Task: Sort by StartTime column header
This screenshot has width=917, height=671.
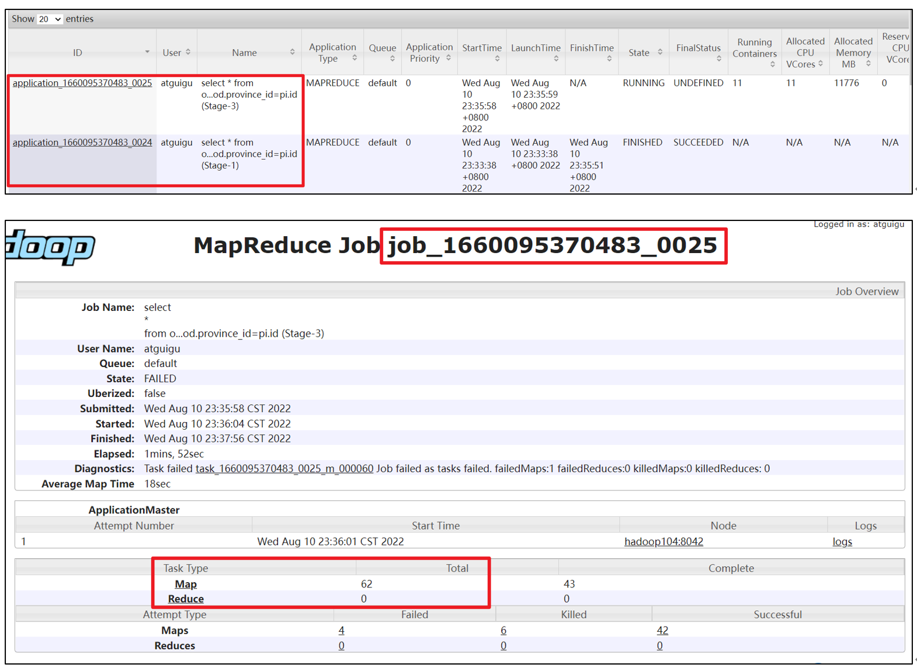Action: click(x=482, y=49)
